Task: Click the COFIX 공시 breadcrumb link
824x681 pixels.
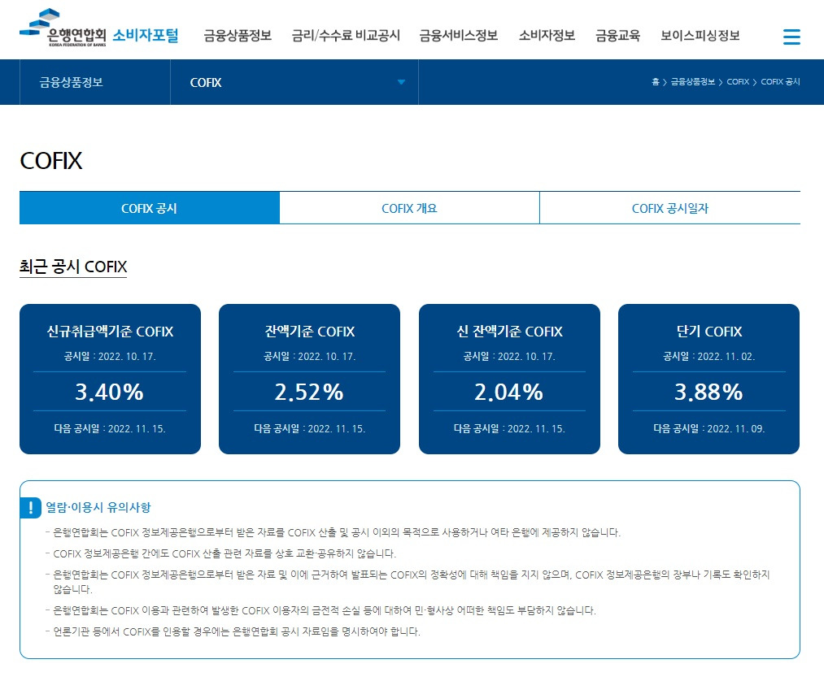Action: point(780,81)
